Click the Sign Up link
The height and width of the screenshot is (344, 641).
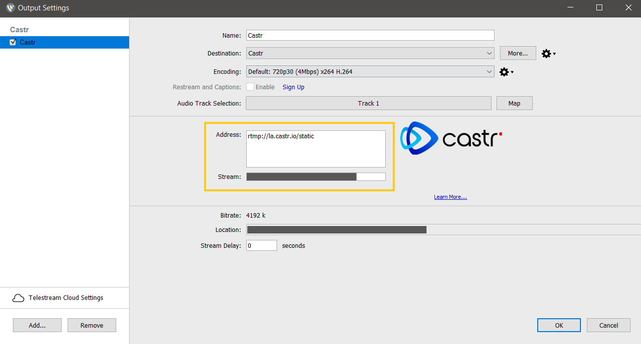click(x=293, y=87)
